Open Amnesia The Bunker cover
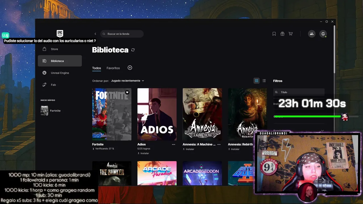This screenshot has height=204, width=363. pyautogui.click(x=112, y=173)
